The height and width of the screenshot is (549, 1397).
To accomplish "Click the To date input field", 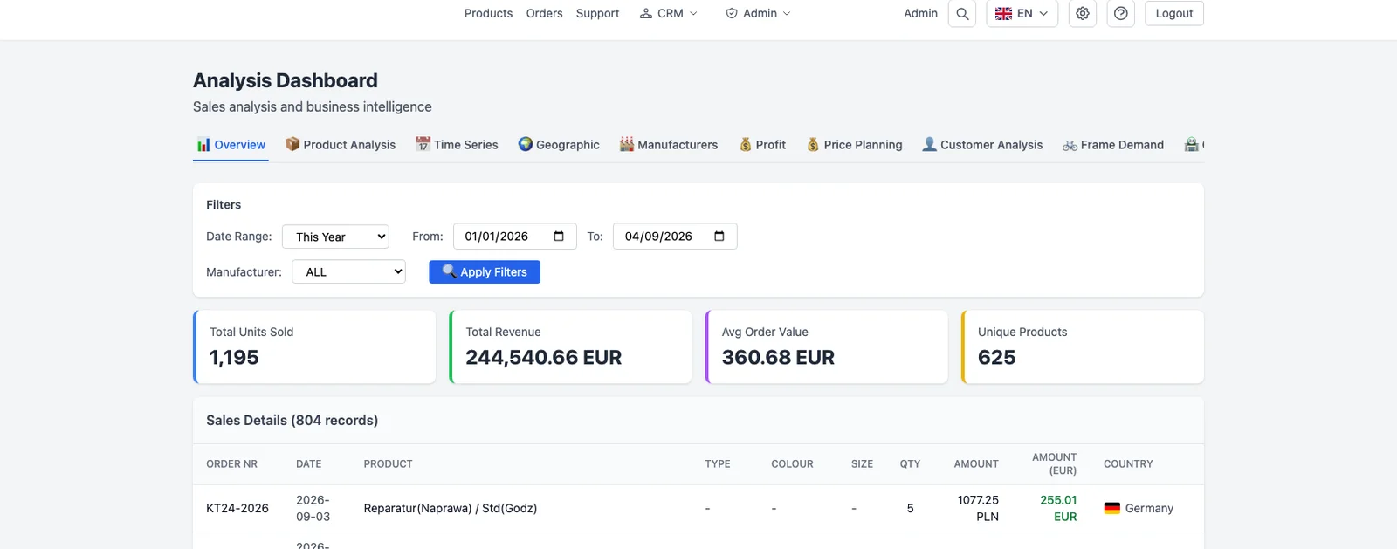I will click(x=675, y=237).
